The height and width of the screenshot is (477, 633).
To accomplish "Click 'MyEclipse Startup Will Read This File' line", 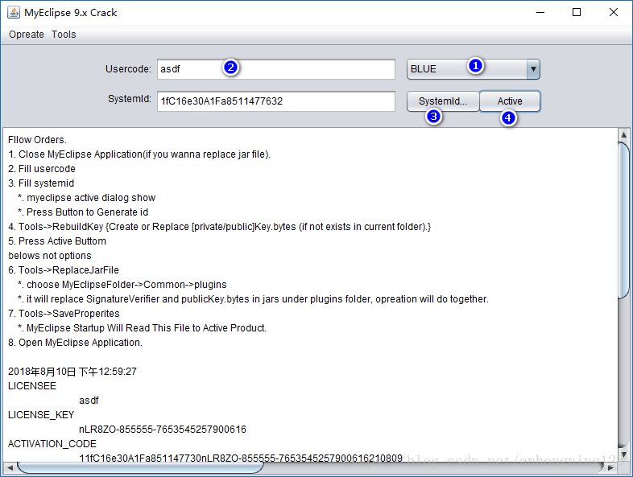I will coord(142,328).
